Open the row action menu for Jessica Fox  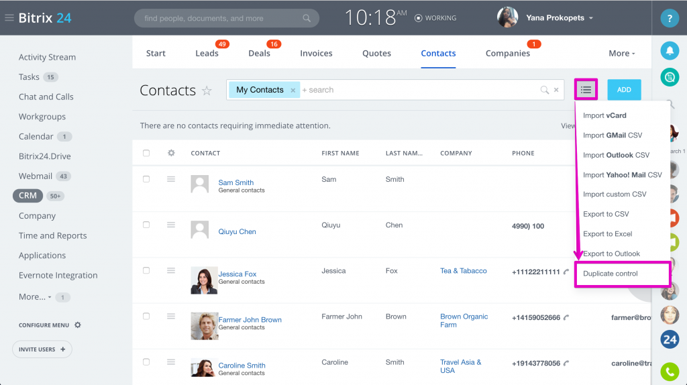[x=171, y=271]
